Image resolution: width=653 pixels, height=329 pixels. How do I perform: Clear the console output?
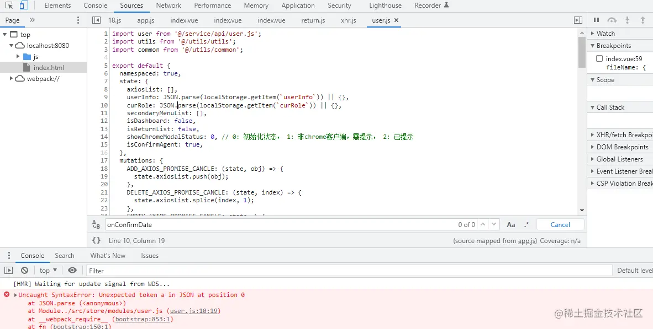click(24, 271)
